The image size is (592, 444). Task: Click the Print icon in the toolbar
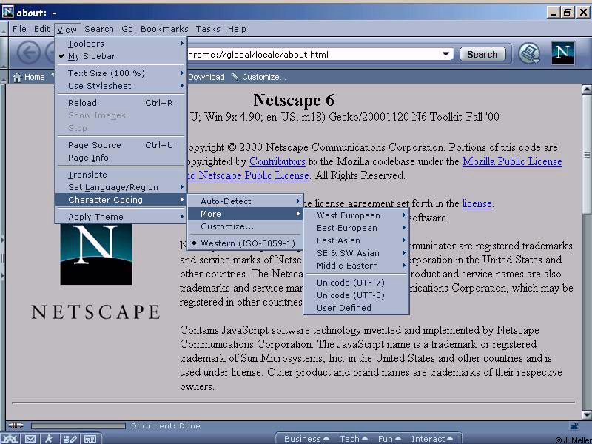[529, 53]
